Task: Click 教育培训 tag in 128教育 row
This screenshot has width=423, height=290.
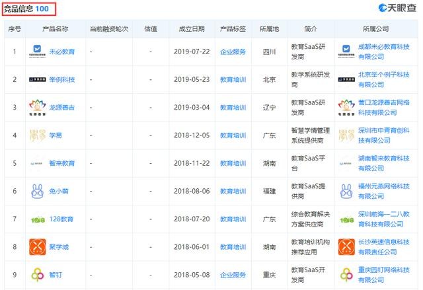Action: (233, 219)
